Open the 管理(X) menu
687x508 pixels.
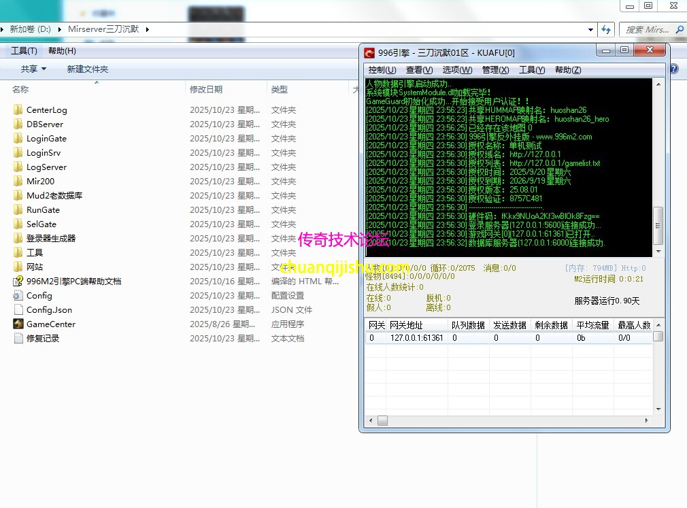click(494, 69)
